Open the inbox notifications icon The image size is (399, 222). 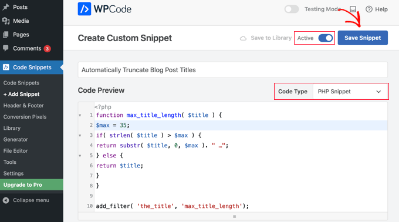click(x=353, y=9)
